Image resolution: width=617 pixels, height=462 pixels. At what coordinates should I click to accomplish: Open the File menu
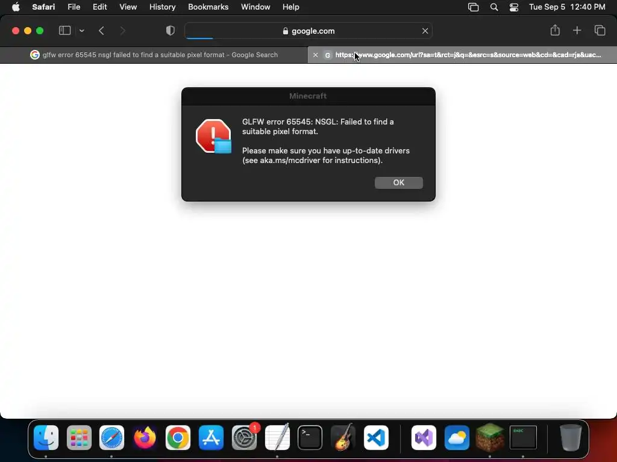pyautogui.click(x=74, y=7)
